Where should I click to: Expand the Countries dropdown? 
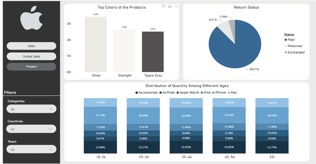point(31,129)
